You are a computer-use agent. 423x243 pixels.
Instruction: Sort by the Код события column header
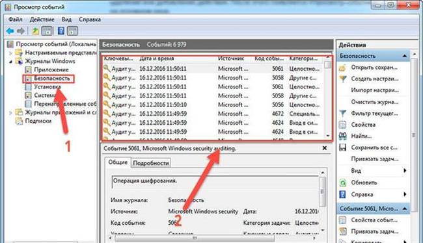[x=269, y=58]
